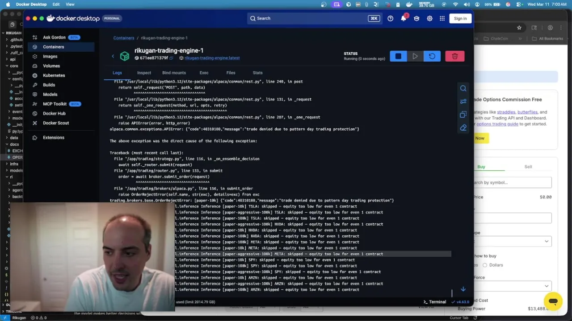The width and height of the screenshot is (572, 321).
Task: Open the Builds section
Action: (x=49, y=85)
